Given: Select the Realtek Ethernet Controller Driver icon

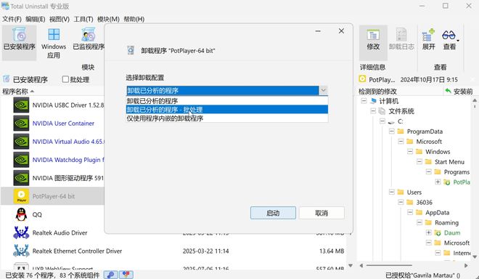Looking at the screenshot, I should click(21, 251).
